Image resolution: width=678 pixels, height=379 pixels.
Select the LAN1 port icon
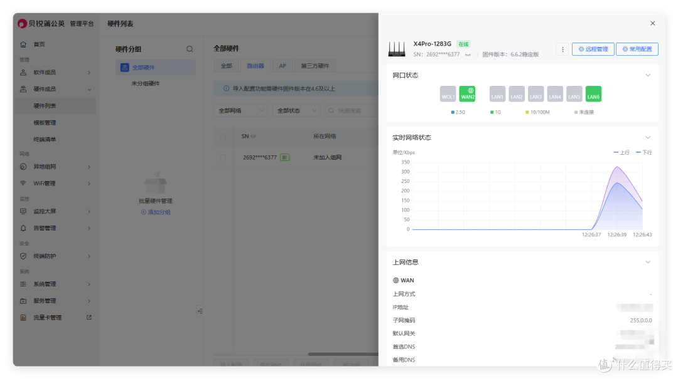tap(497, 94)
